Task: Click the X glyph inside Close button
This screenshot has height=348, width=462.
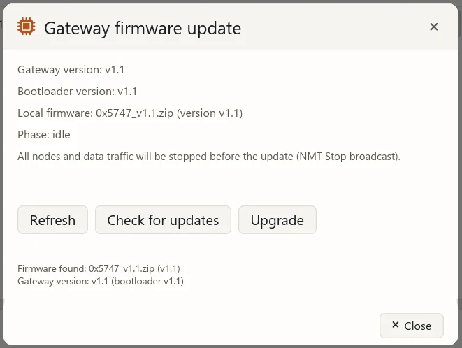Action: click(396, 325)
